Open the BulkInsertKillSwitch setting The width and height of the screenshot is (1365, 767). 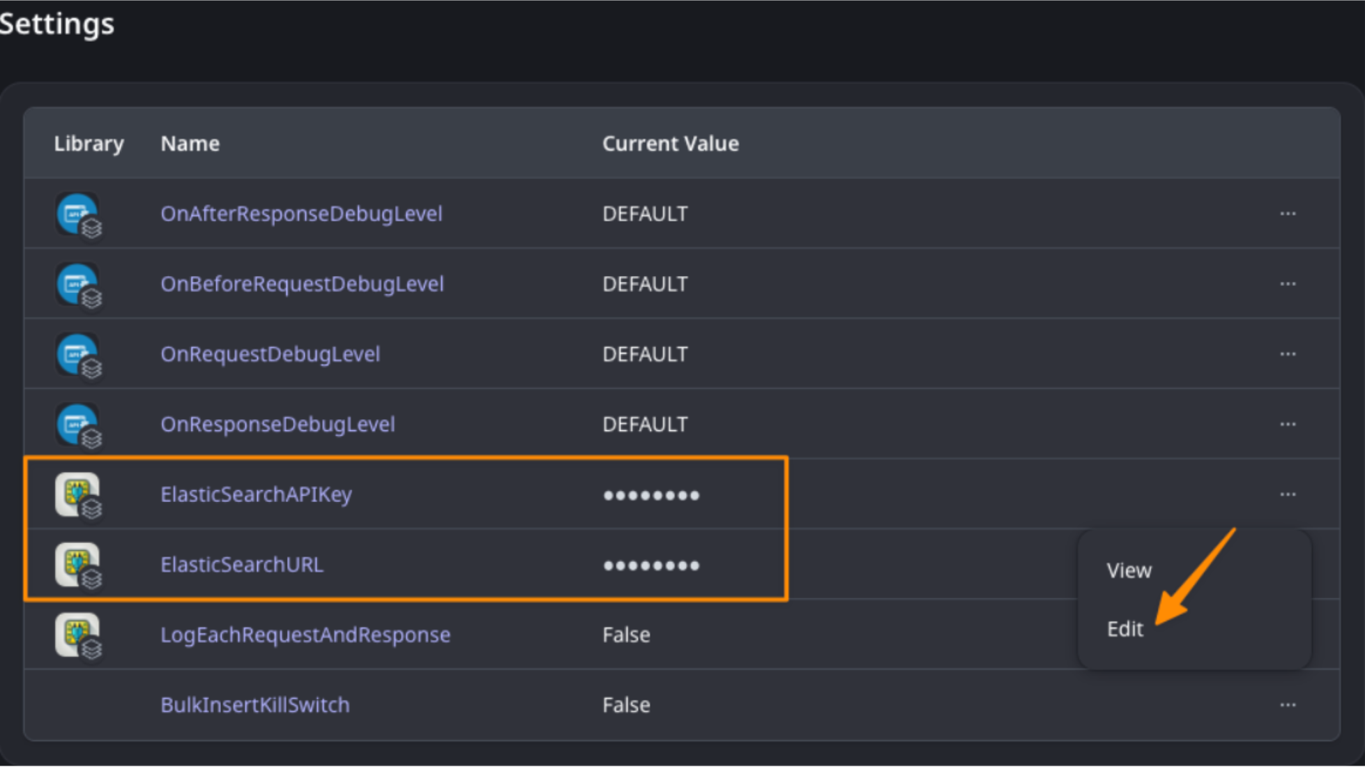pyautogui.click(x=255, y=705)
